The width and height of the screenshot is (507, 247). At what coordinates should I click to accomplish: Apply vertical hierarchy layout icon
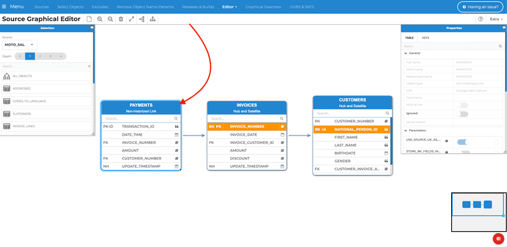[x=153, y=19]
